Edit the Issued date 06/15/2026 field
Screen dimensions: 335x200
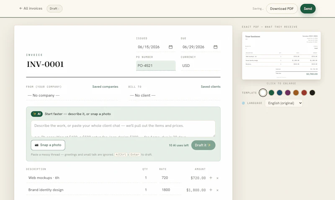coord(155,47)
